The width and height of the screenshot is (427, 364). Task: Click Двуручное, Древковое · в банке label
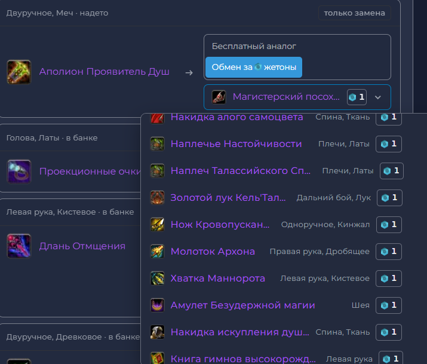(73, 337)
